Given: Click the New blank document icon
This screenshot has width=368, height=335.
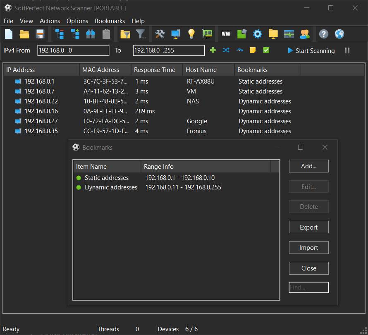Looking at the screenshot, I should click(x=9, y=34).
